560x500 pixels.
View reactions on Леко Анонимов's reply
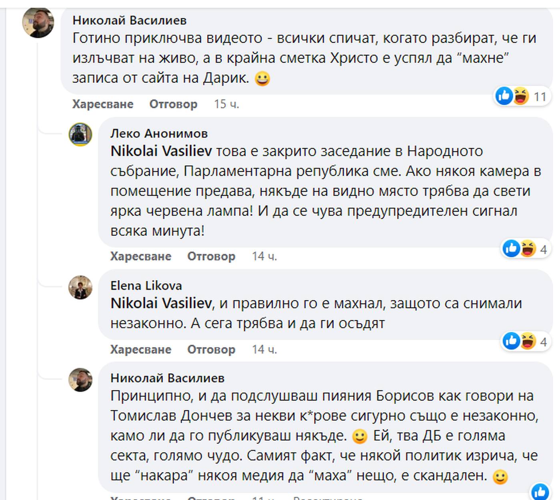(525, 249)
